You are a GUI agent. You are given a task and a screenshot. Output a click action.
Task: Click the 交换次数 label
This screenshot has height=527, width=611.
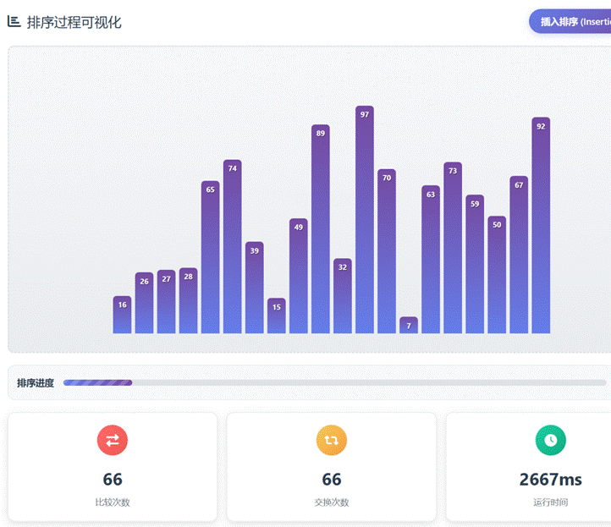point(332,502)
